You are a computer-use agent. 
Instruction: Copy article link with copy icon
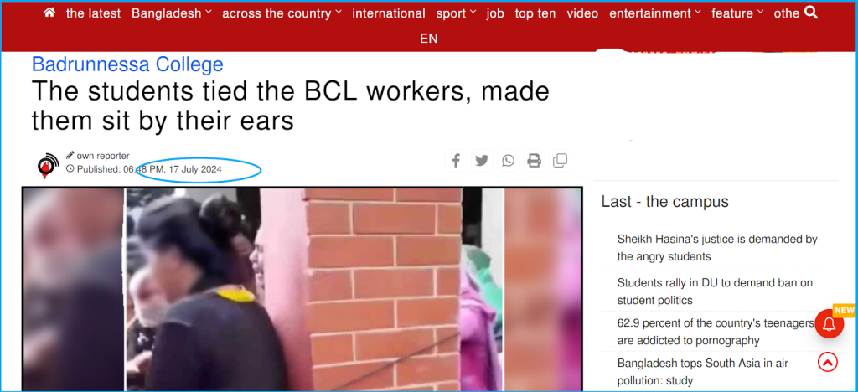(x=560, y=161)
